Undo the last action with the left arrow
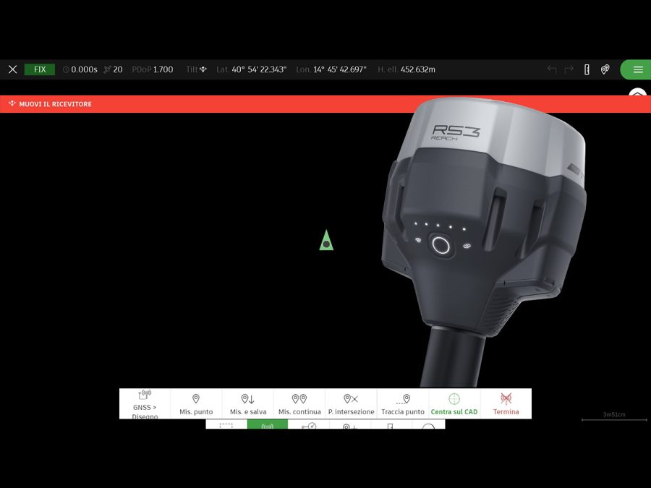Image resolution: width=651 pixels, height=488 pixels. coord(552,69)
